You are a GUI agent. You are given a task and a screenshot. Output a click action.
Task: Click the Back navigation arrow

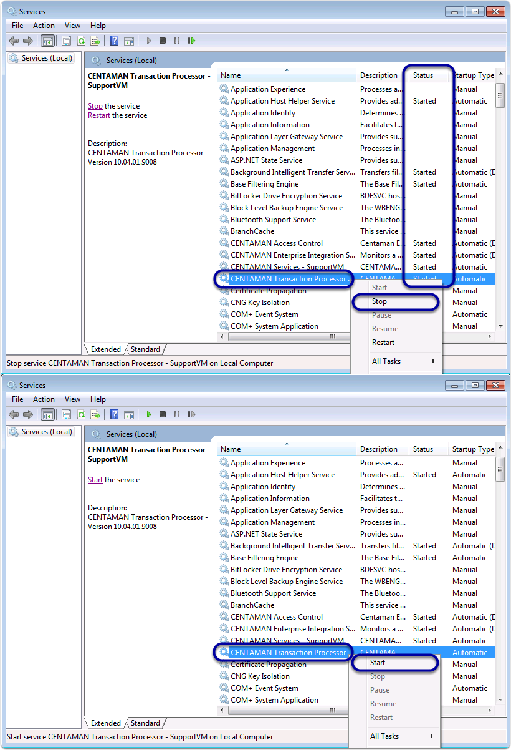tap(14, 41)
